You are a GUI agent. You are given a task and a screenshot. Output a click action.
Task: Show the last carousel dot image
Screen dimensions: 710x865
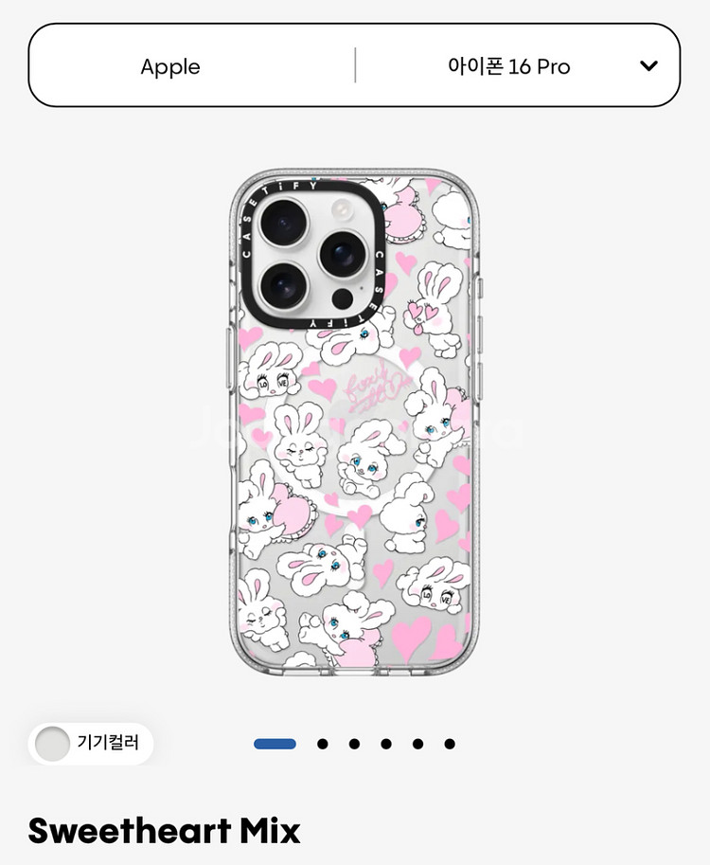450,744
